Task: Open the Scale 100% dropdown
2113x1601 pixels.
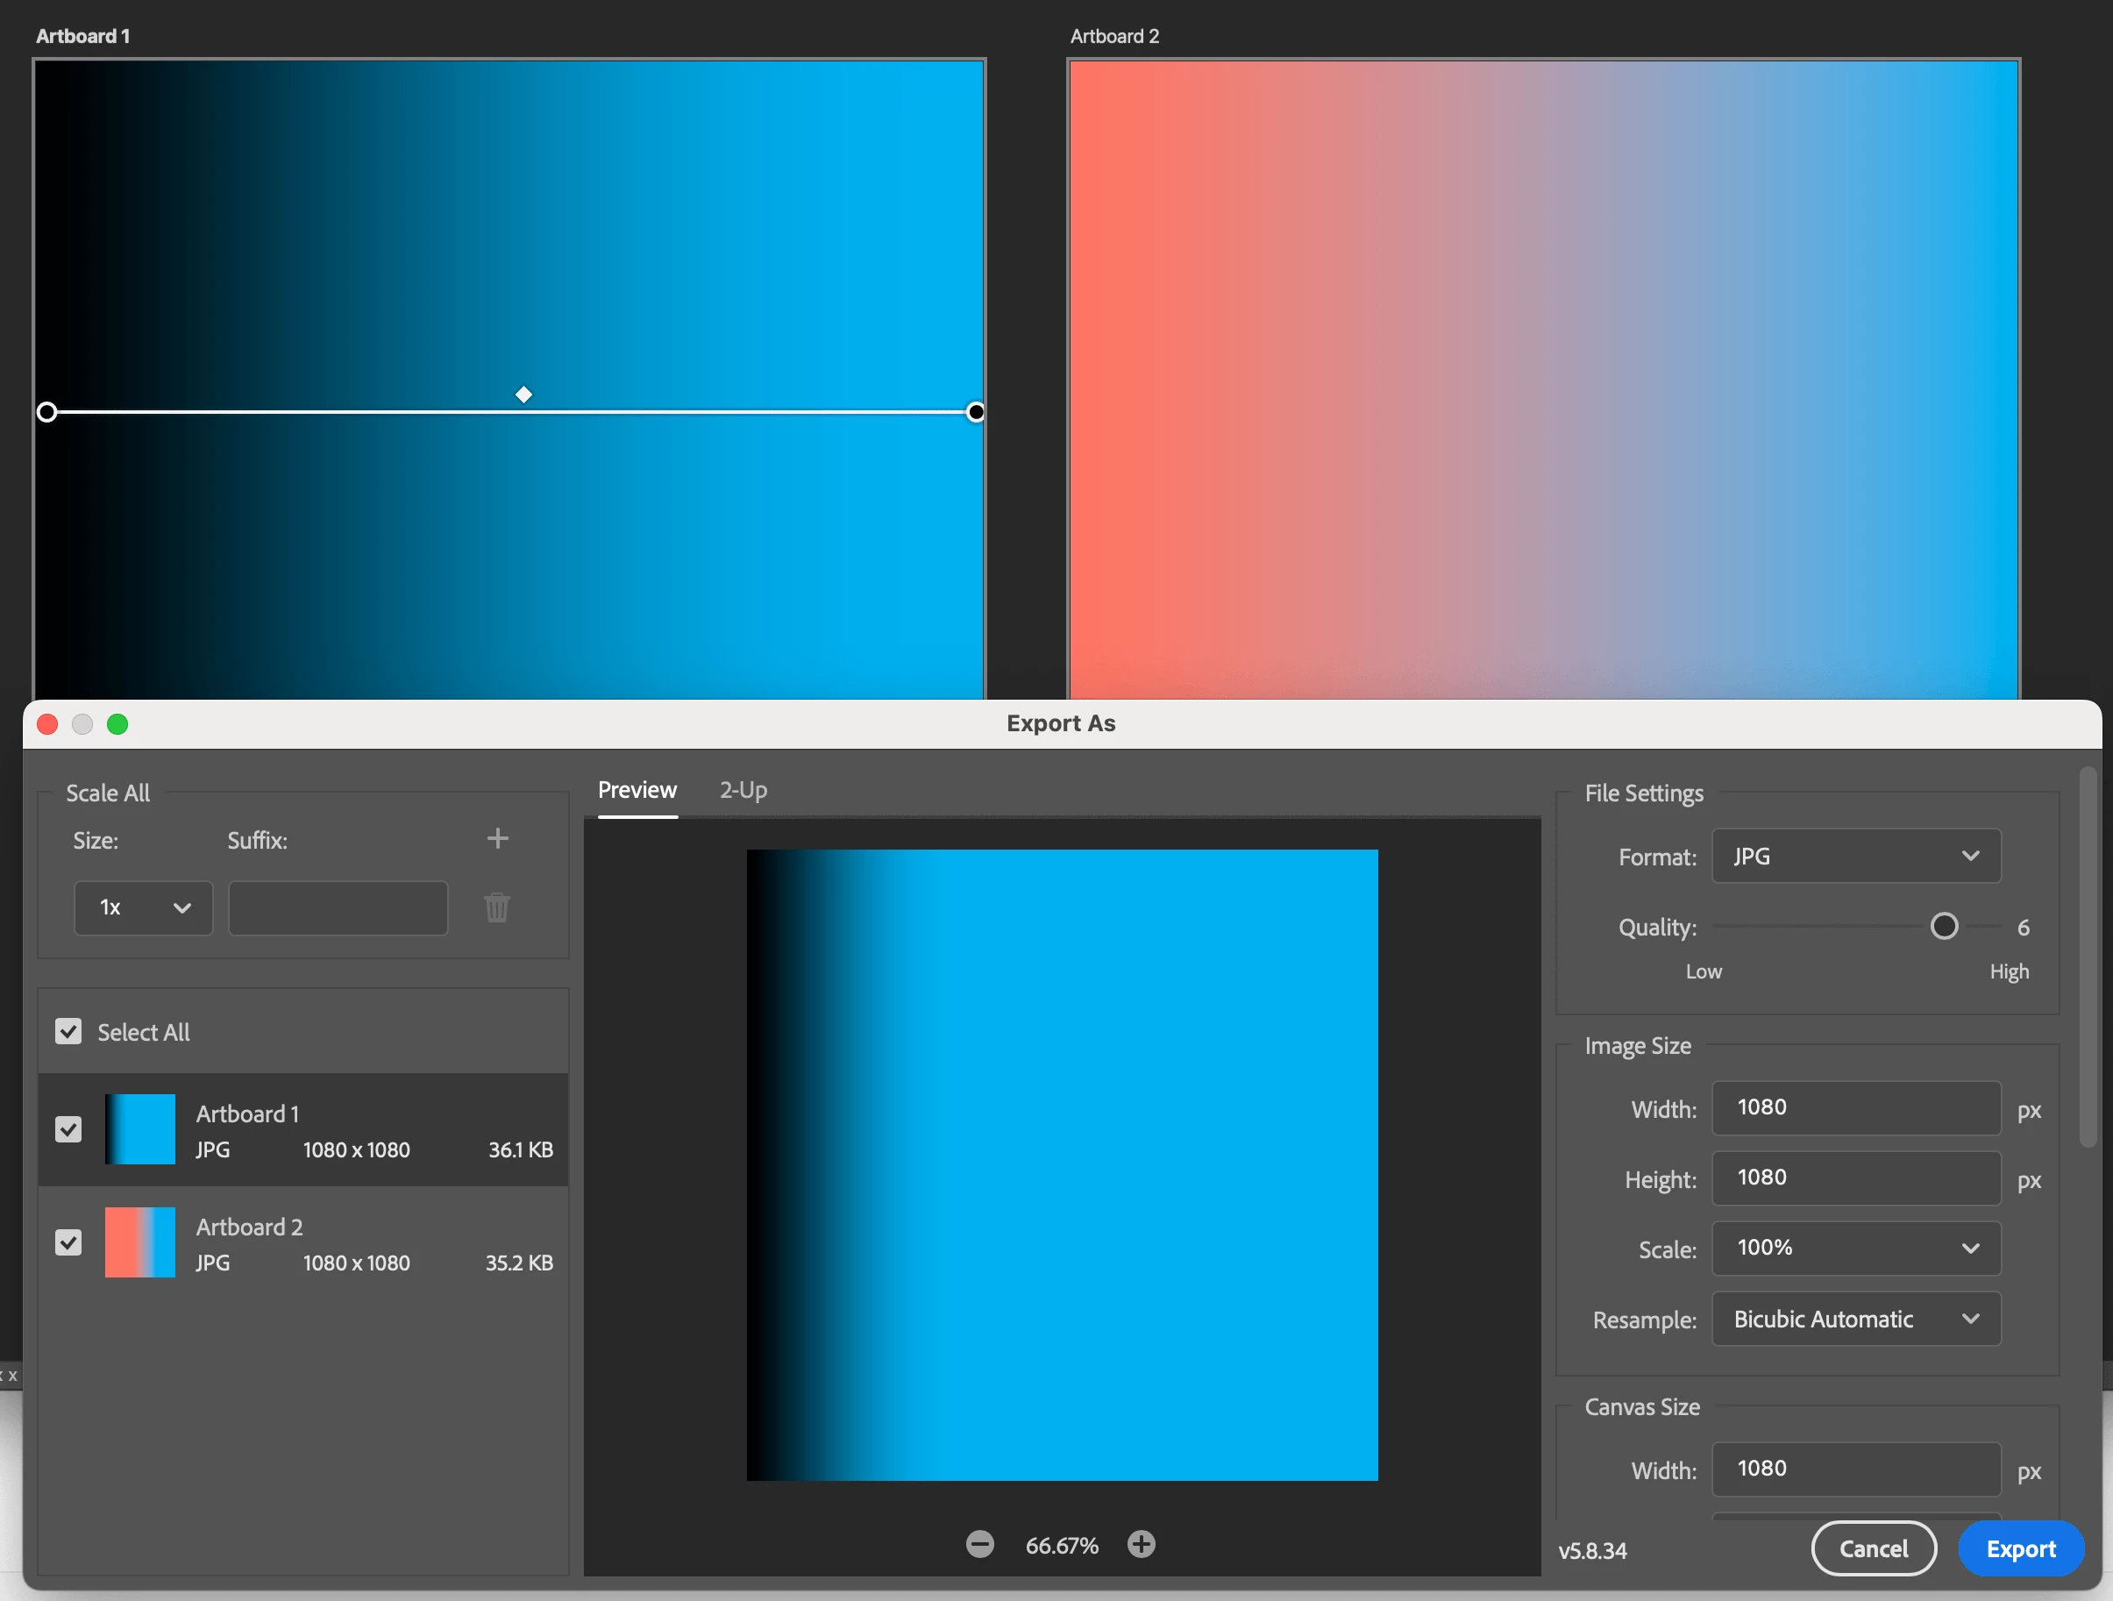Action: click(x=1855, y=1249)
